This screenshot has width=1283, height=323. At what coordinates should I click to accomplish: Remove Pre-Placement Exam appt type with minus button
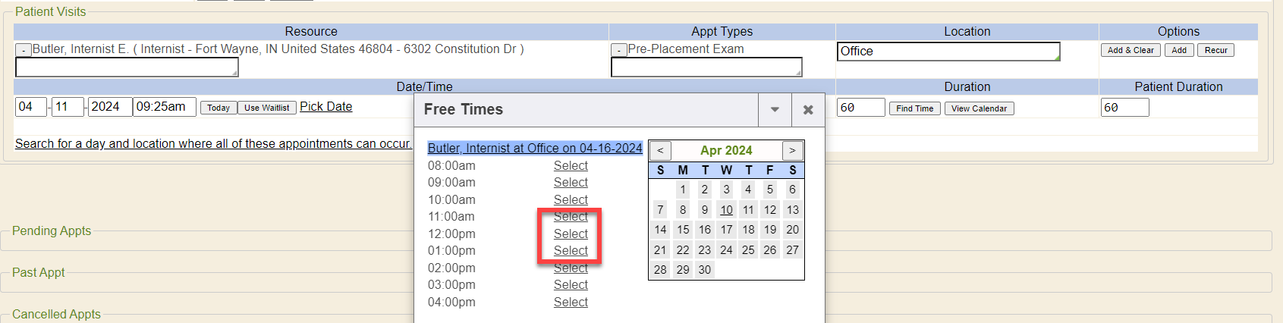pyautogui.click(x=619, y=50)
